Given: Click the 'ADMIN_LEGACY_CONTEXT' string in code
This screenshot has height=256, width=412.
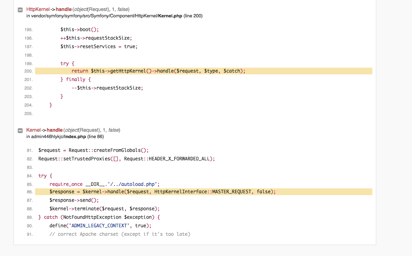Looking at the screenshot, I should (99, 226).
